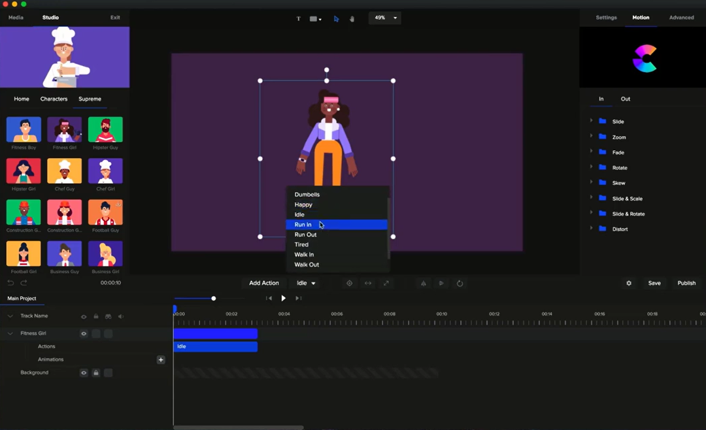Skip to previous frame in timeline
Screen dimensions: 706x430
pyautogui.click(x=269, y=298)
